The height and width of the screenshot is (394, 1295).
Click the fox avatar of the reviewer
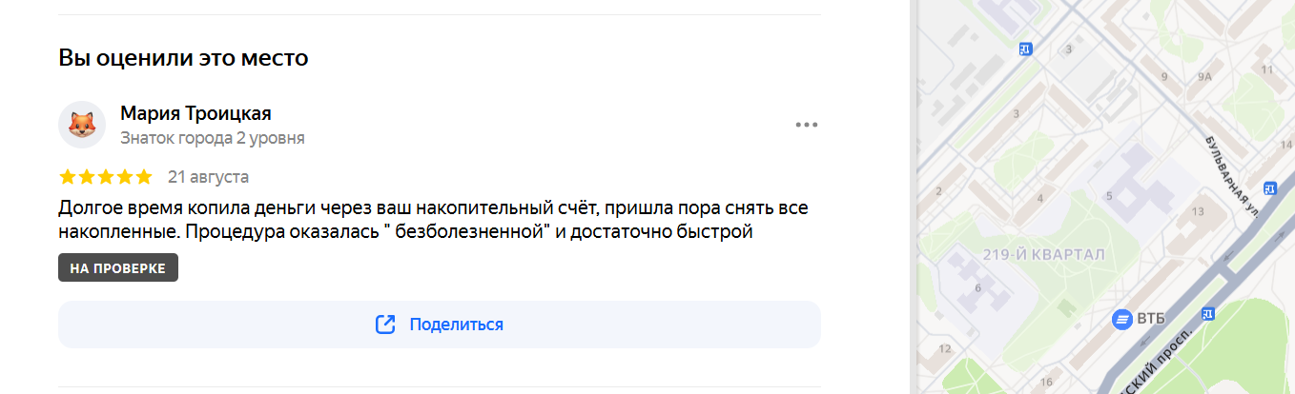[82, 125]
